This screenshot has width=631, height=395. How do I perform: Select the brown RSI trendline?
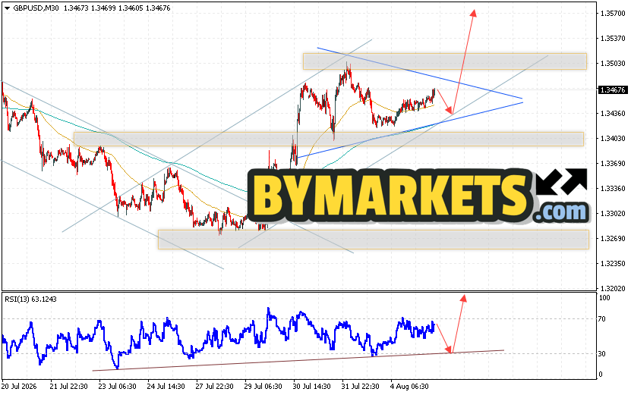pos(298,360)
